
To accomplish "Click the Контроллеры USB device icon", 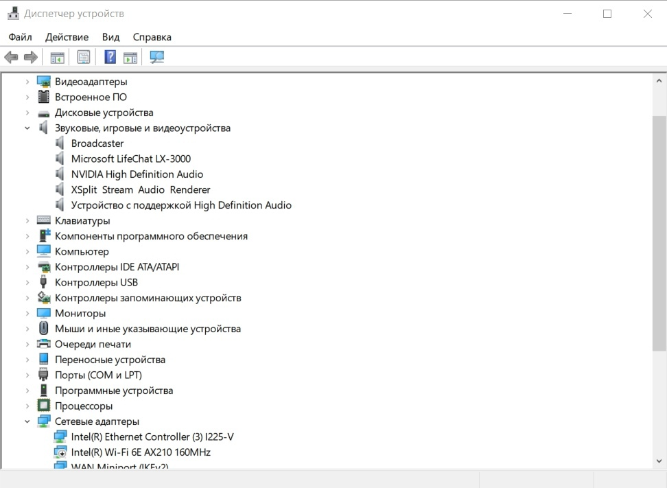I will (x=44, y=282).
